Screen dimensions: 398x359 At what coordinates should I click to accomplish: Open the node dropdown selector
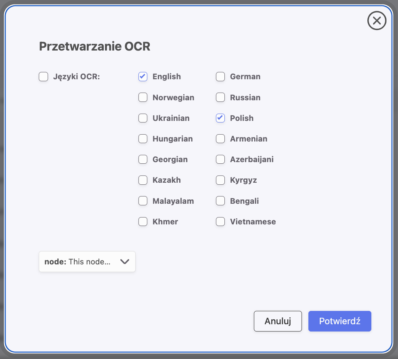[87, 262]
